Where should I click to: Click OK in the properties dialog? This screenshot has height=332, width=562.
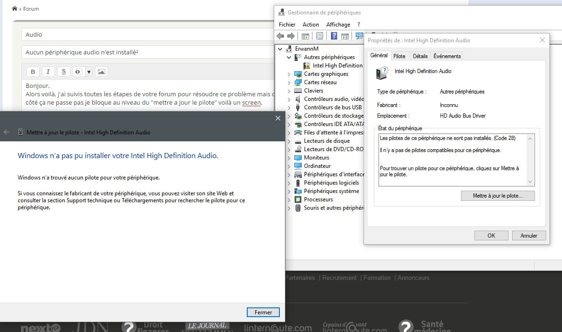click(x=491, y=236)
